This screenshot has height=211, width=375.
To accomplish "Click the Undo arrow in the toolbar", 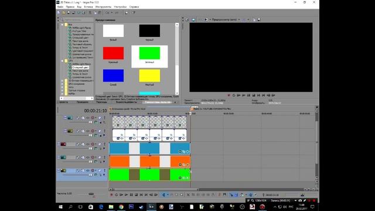I will 107,12.
